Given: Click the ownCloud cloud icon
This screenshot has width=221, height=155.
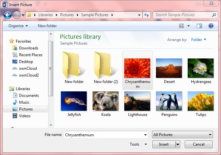Looking at the screenshot, I should (15, 68).
